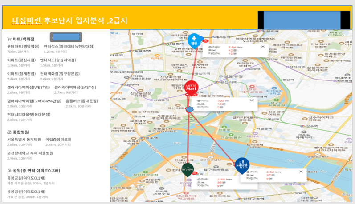Select 홈플러스(동대문점) entry
Viewport: 355px width, 204px height.
point(82,101)
